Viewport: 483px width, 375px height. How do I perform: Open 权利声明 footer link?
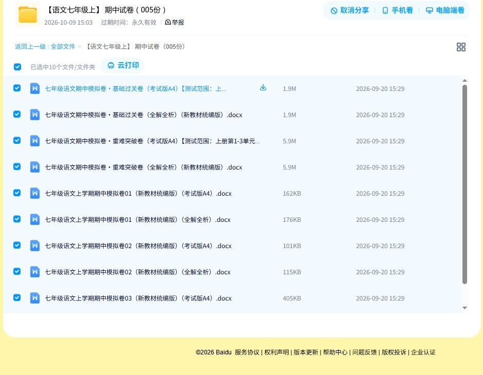(x=276, y=352)
